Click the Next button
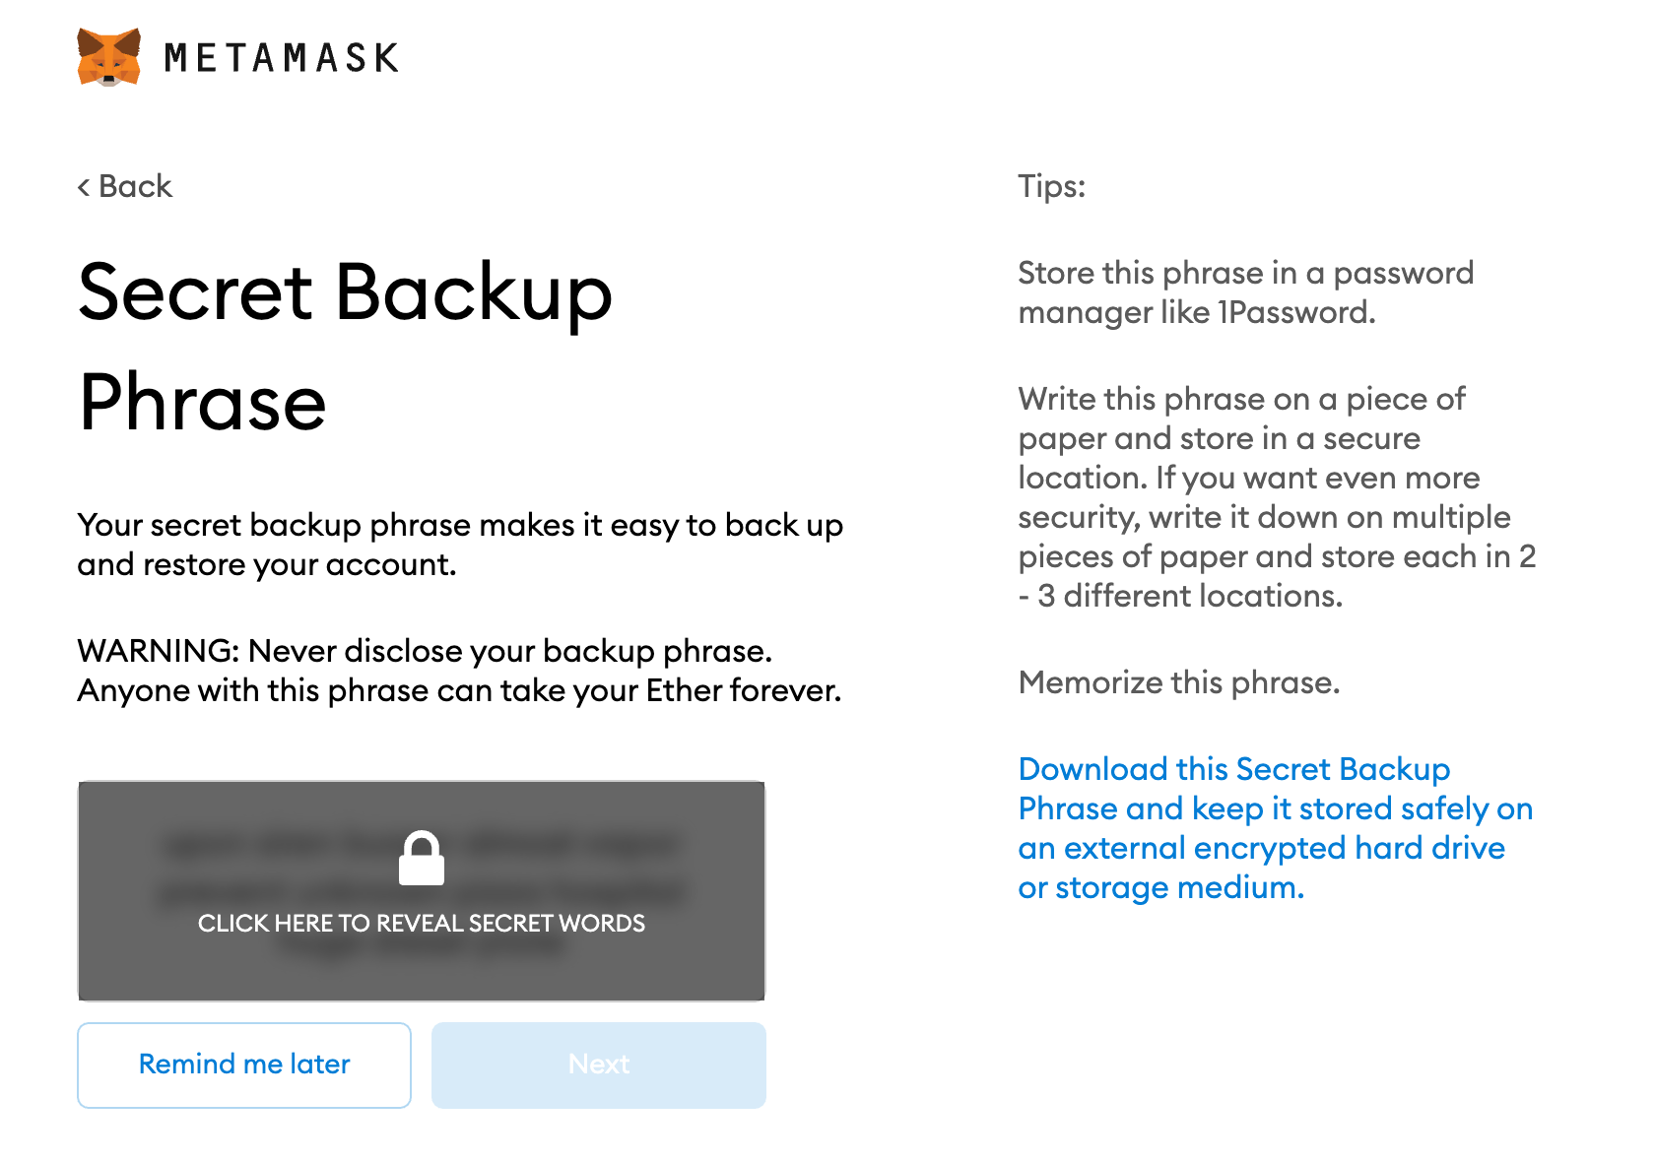The height and width of the screenshot is (1162, 1655). [599, 1065]
